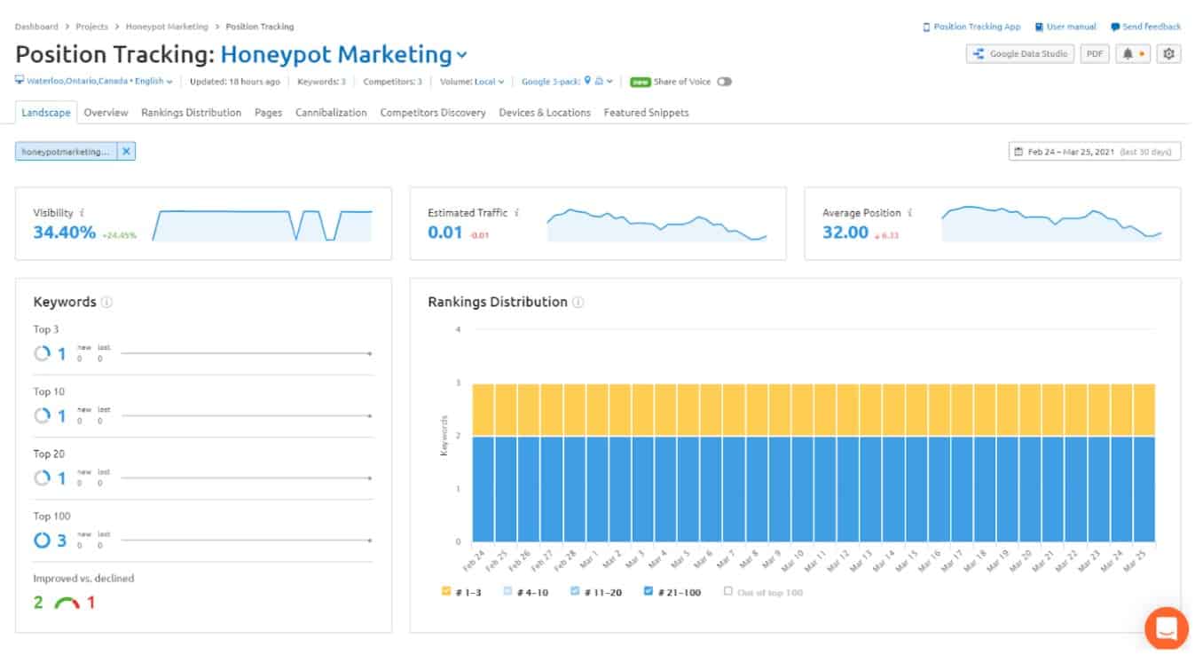Click the desktop device icon by Waterloo

pos(19,82)
